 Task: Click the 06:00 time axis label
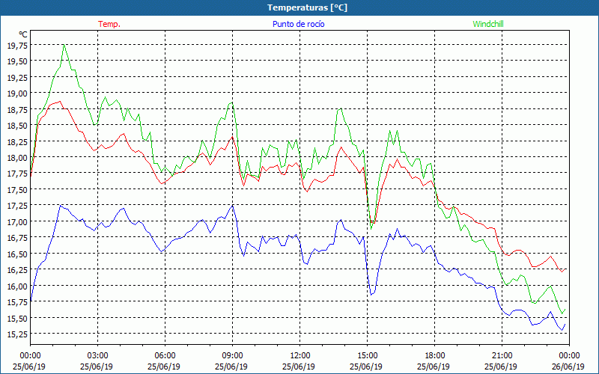pos(165,356)
